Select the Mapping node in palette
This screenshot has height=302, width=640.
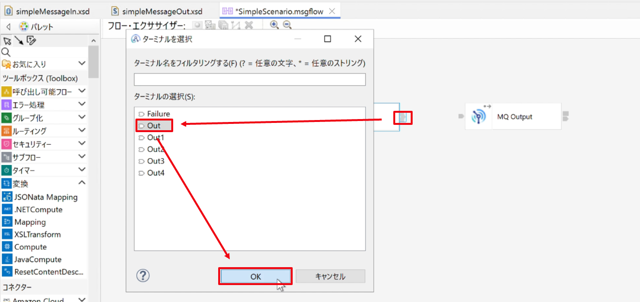coord(24,222)
